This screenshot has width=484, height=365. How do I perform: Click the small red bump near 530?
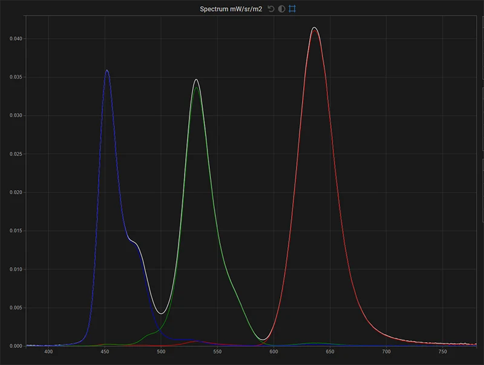pyautogui.click(x=195, y=341)
